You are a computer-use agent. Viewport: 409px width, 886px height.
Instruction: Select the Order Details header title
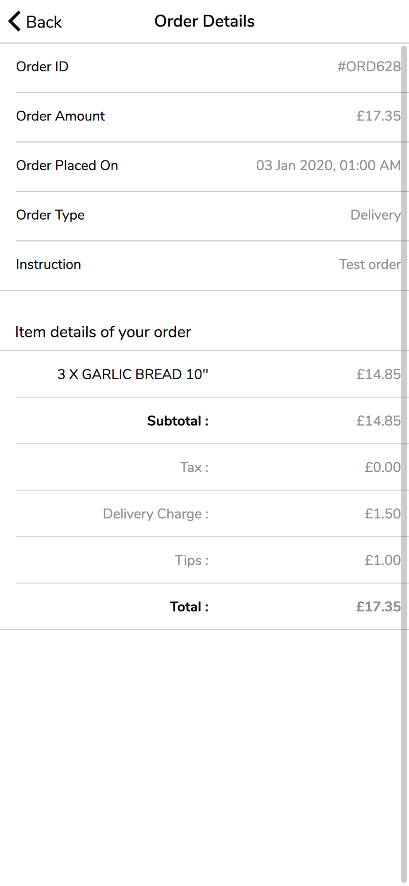point(204,21)
